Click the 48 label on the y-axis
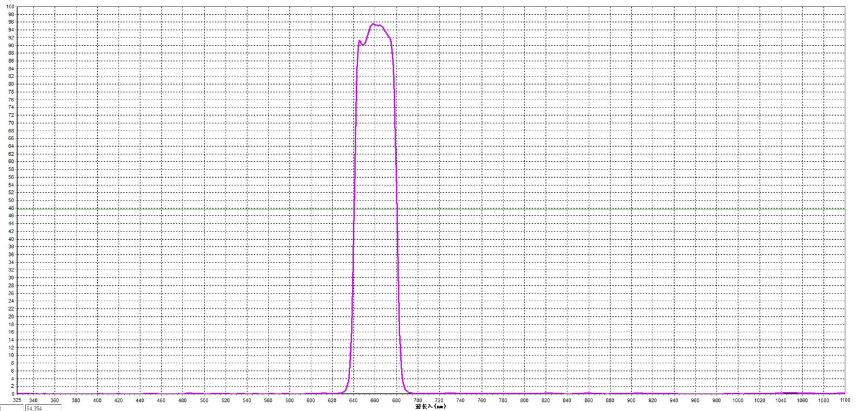862x411 pixels. (11, 208)
